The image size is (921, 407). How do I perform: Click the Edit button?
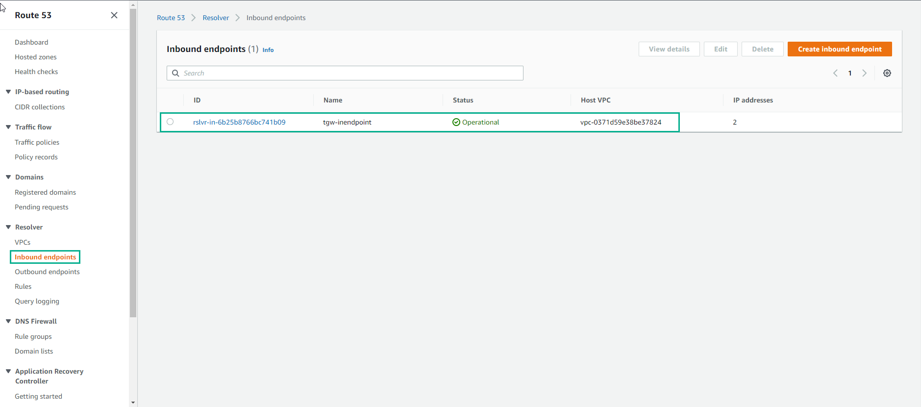click(721, 49)
